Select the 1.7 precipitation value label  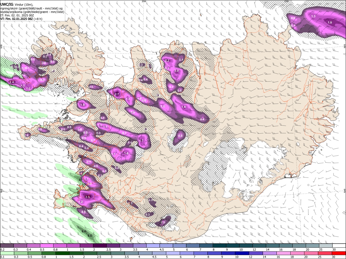pyautogui.click(x=141, y=141)
